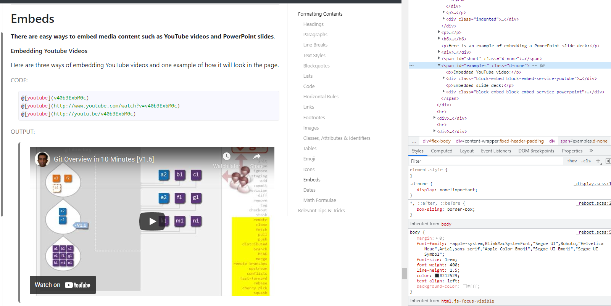Open Relevant Tips & Tricks link
The image size is (611, 306).
click(321, 211)
